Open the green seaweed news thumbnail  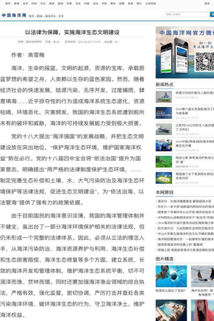(164, 162)
